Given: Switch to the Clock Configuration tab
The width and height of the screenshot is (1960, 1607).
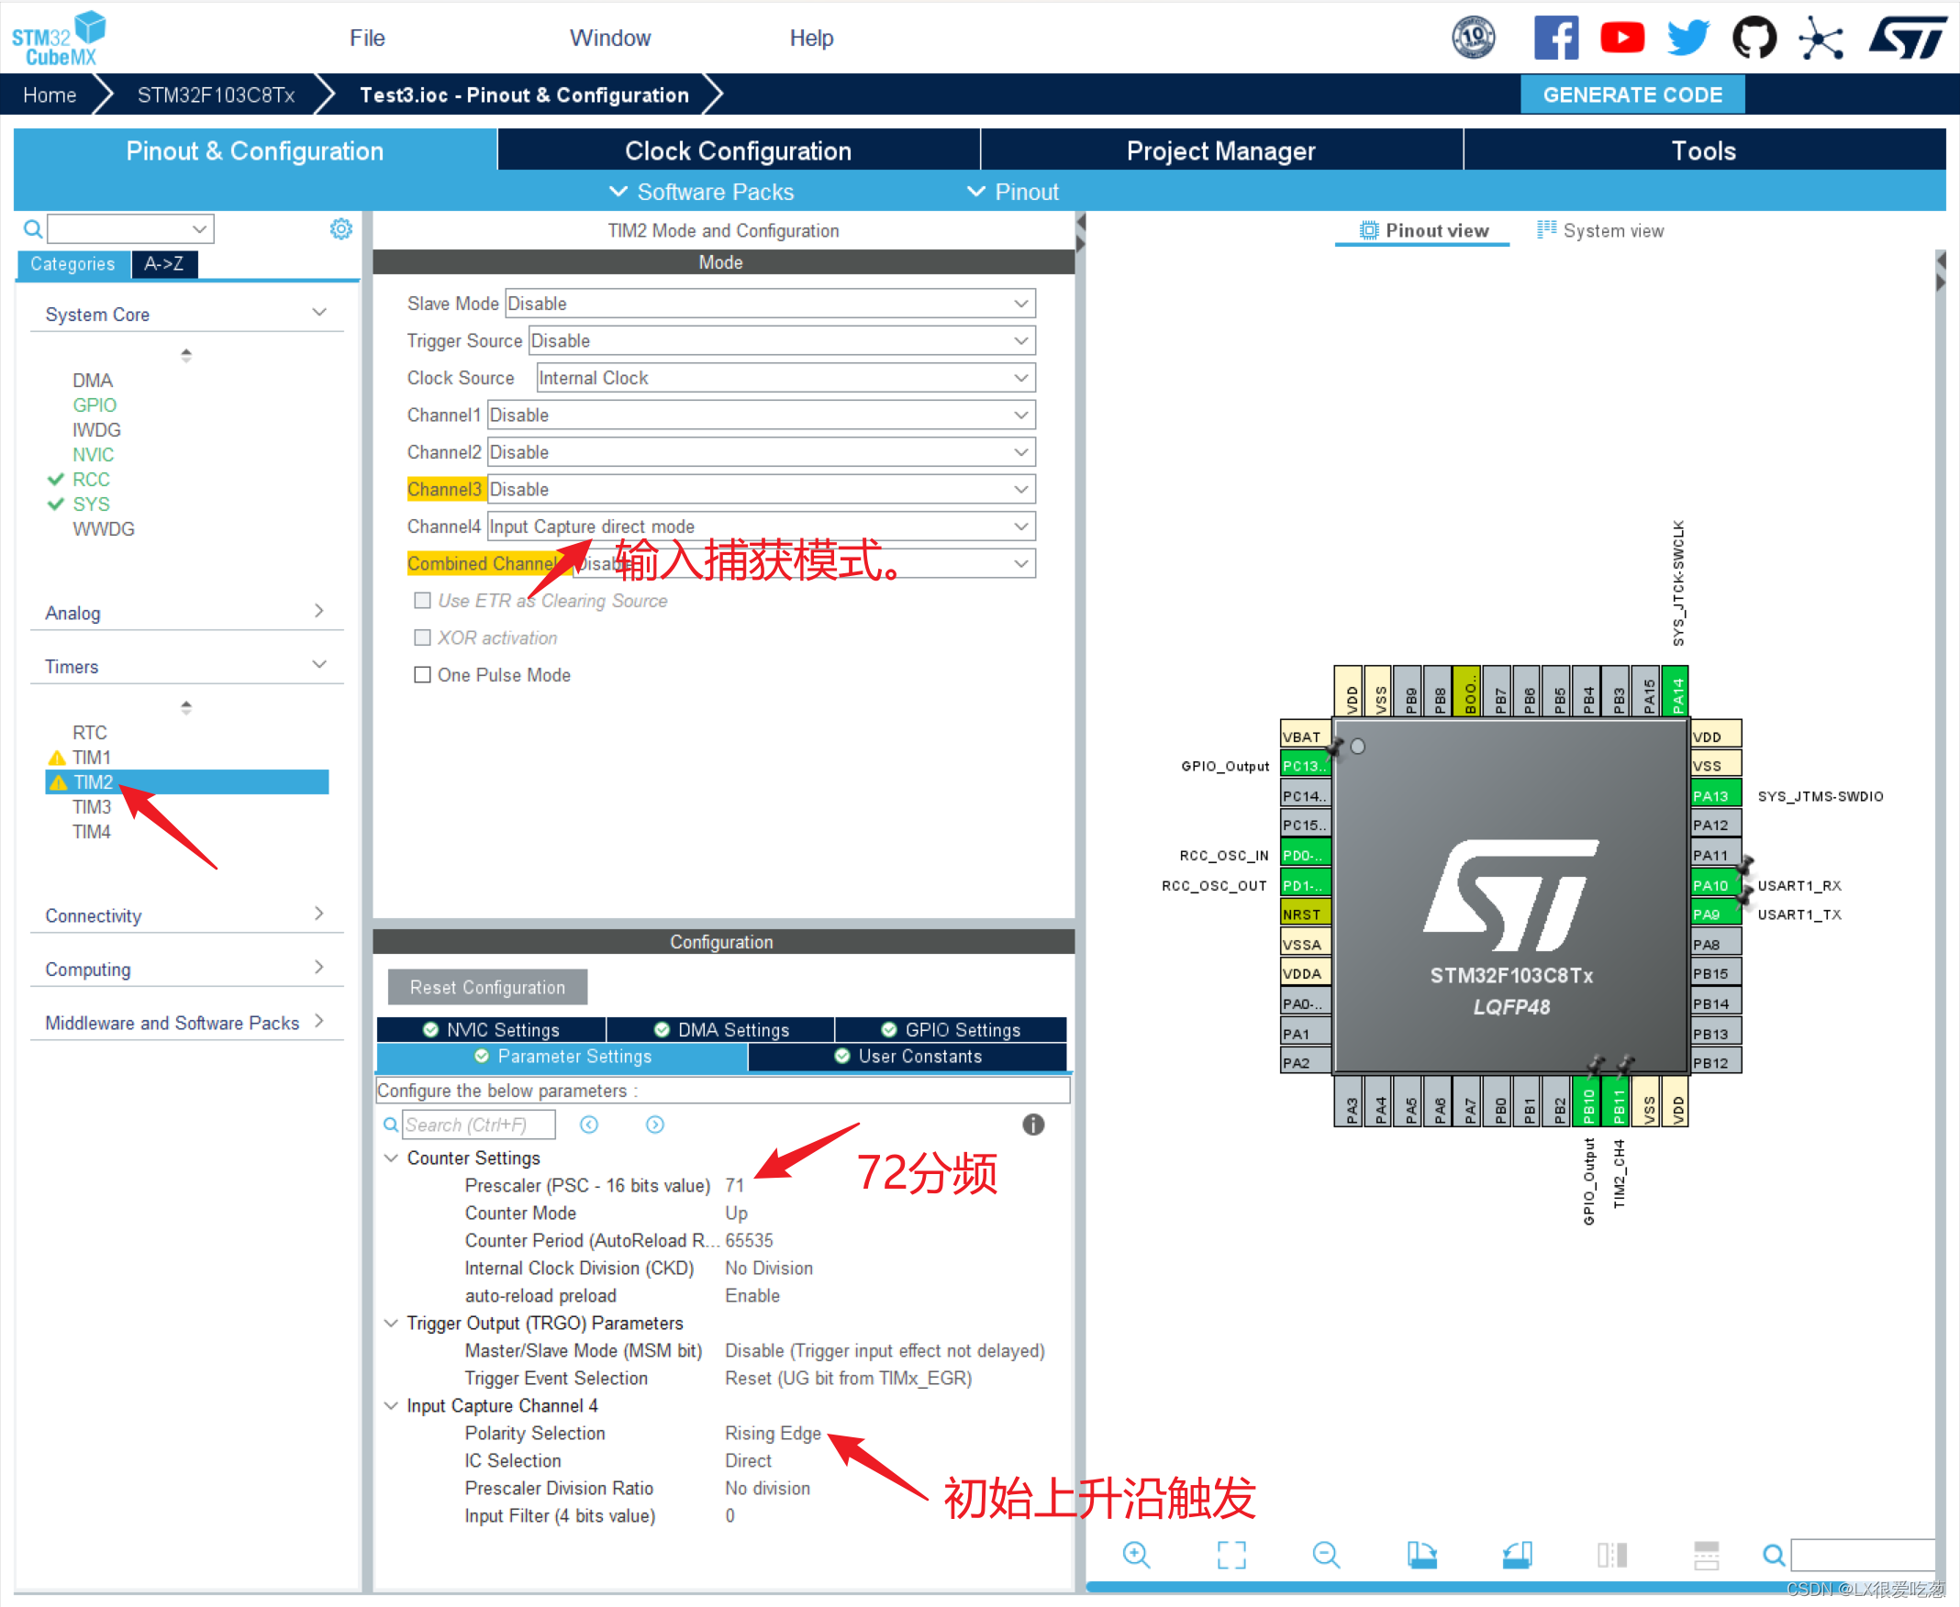Looking at the screenshot, I should coord(738,151).
